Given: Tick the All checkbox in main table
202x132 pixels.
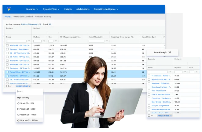Looking at the screenshot, I should pyautogui.click(x=7, y=86).
